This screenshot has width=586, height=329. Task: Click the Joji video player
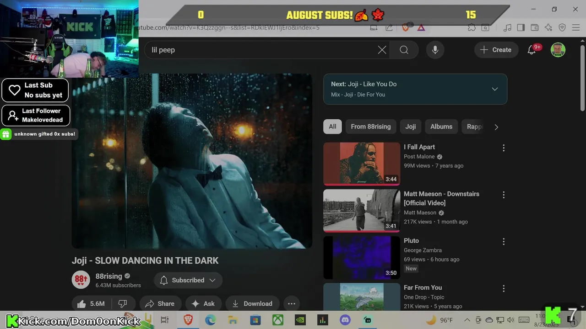click(192, 161)
